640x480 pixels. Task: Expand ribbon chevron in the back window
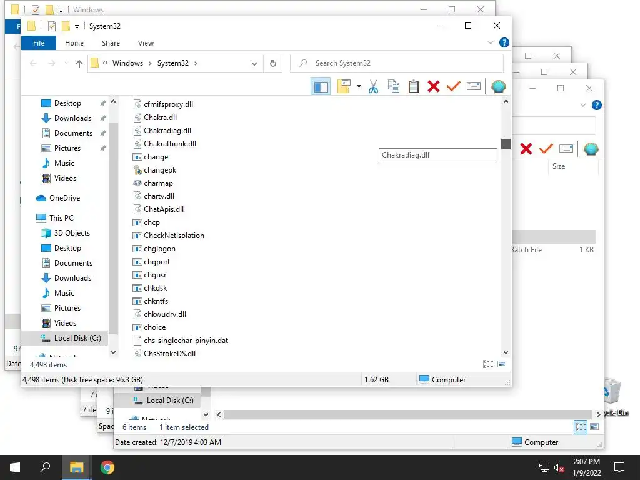583,105
